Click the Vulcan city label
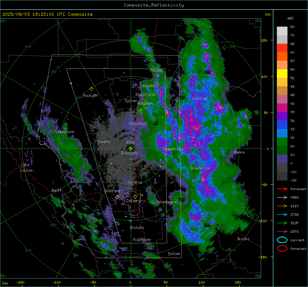308x287 pixels. (174, 254)
